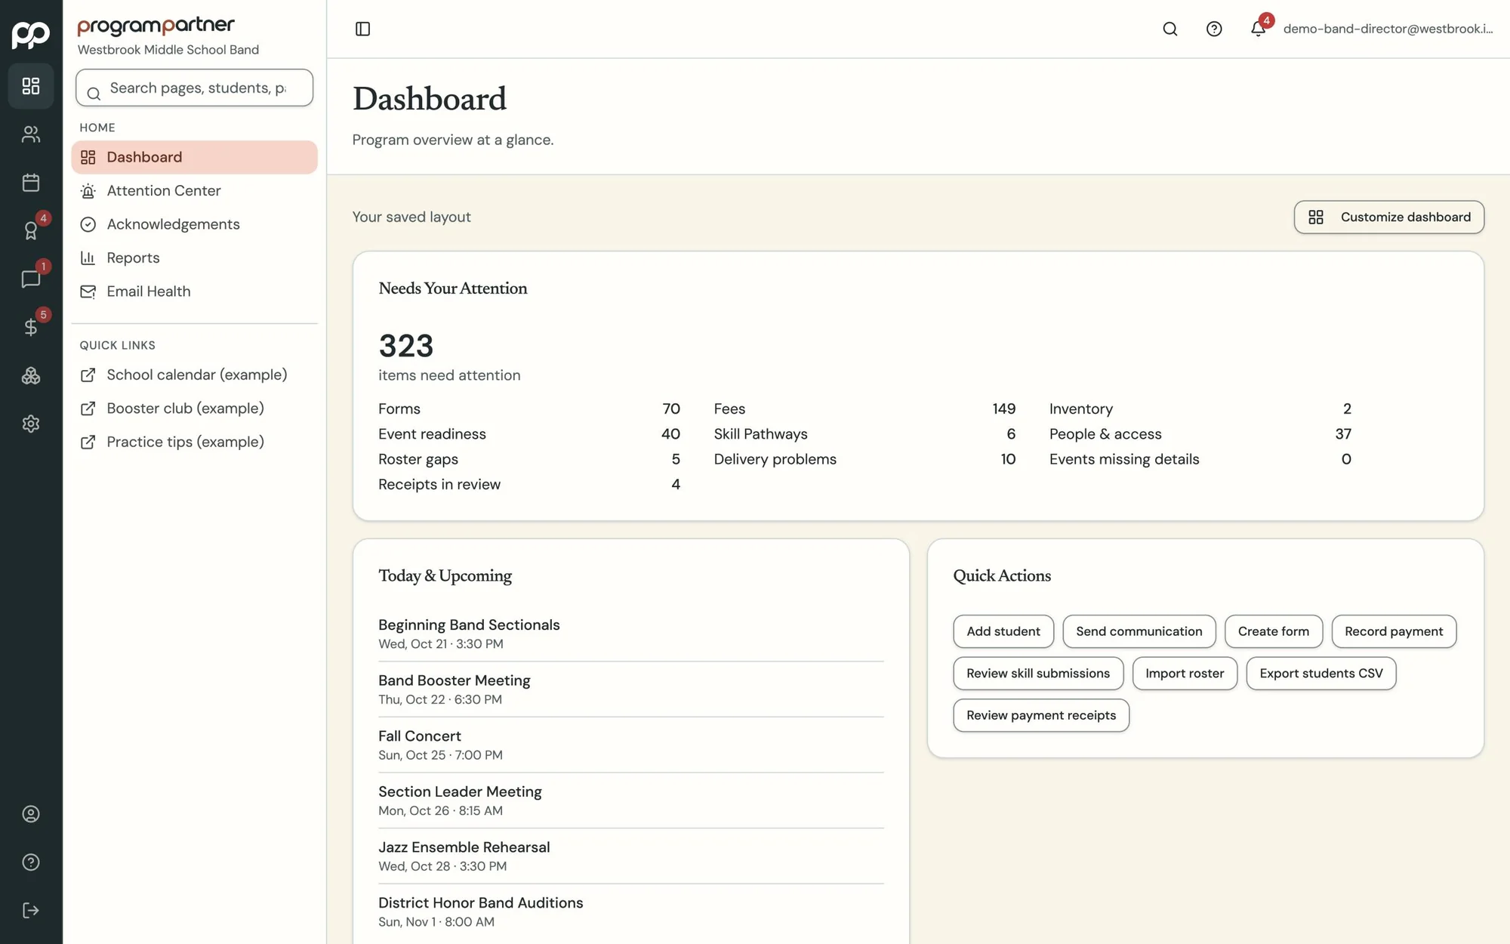
Task: Click the Import roster button
Action: (1185, 674)
